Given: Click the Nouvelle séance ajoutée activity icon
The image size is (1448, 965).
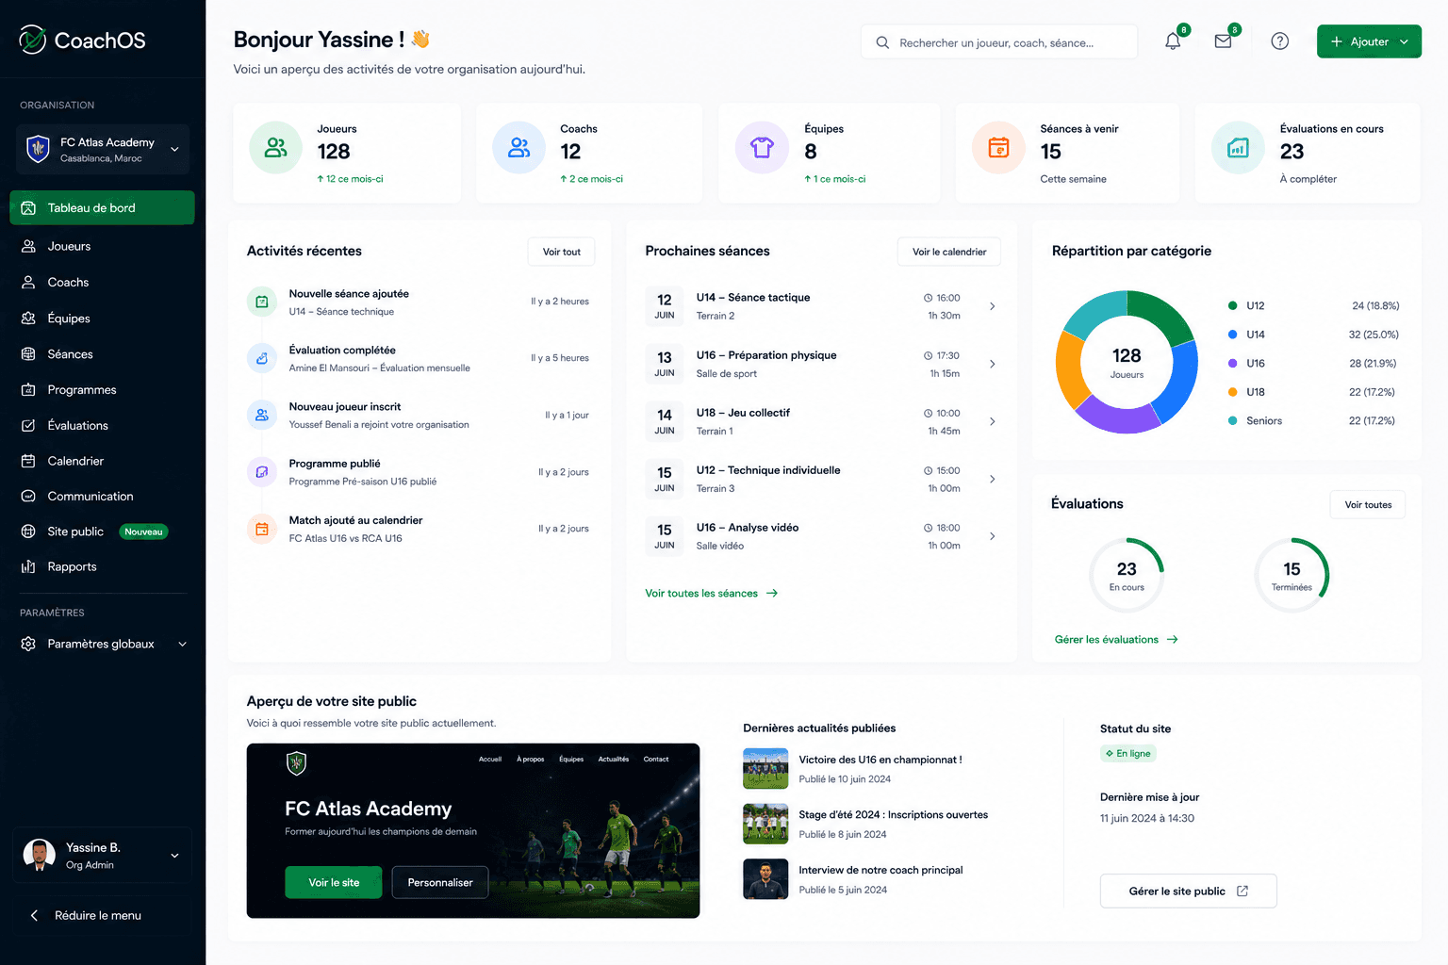Looking at the screenshot, I should click(262, 302).
